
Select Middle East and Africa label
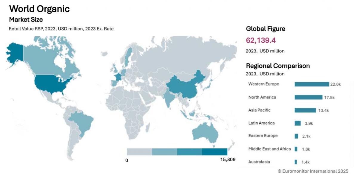pos(269,149)
